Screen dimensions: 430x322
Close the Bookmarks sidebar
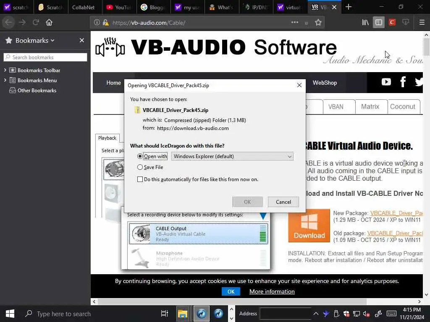[82, 41]
